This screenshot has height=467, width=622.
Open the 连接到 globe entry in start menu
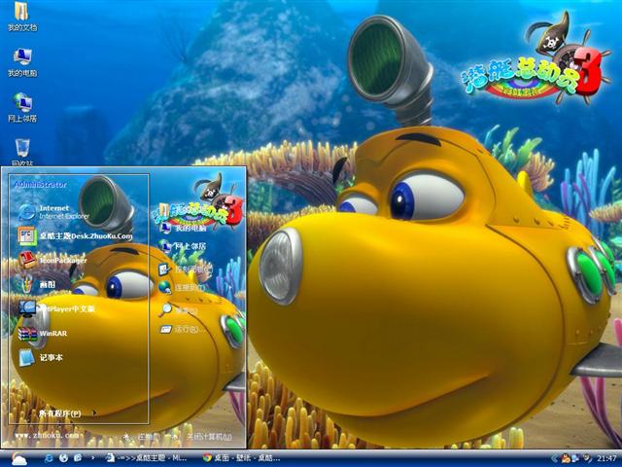click(182, 287)
